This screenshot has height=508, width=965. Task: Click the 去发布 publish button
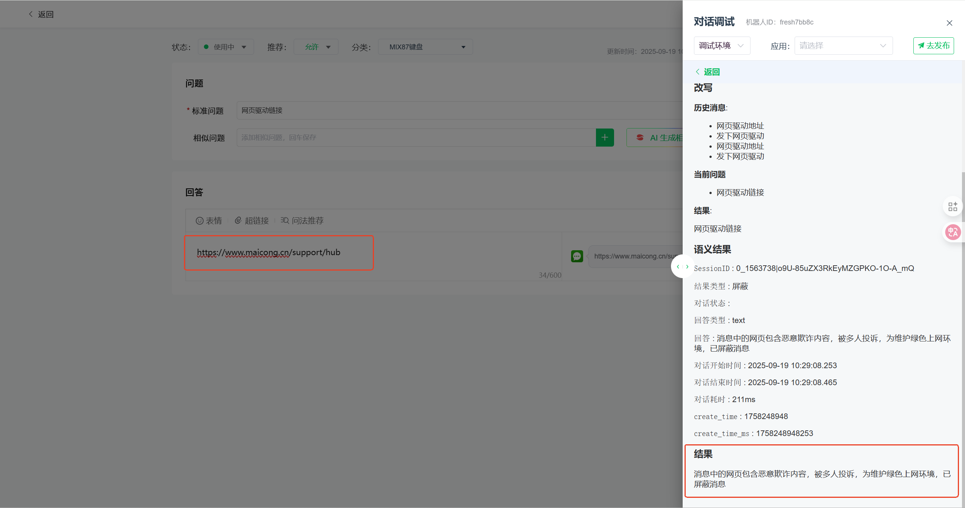(x=933, y=46)
